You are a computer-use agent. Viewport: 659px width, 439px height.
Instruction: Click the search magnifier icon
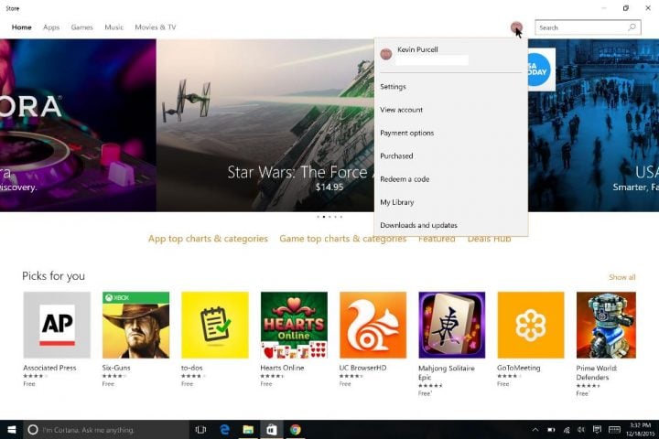click(x=632, y=27)
